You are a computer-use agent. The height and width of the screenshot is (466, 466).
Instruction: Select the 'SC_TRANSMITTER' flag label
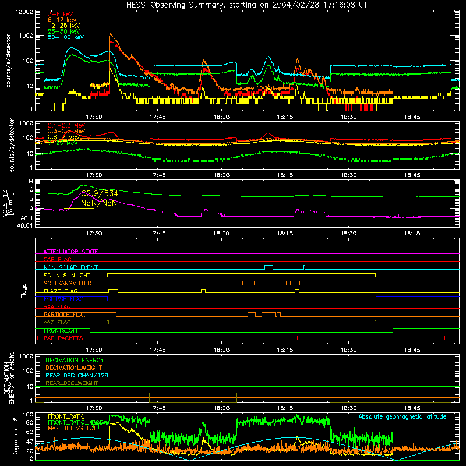click(x=68, y=283)
